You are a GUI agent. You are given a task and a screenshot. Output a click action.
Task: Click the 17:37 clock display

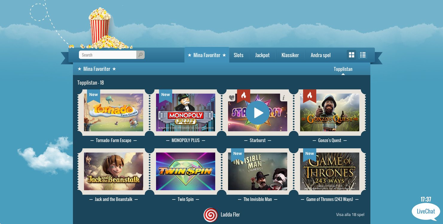[426, 199]
